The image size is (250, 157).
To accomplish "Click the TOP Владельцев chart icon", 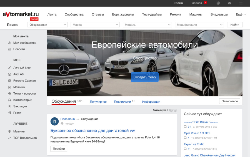I will [9, 138].
